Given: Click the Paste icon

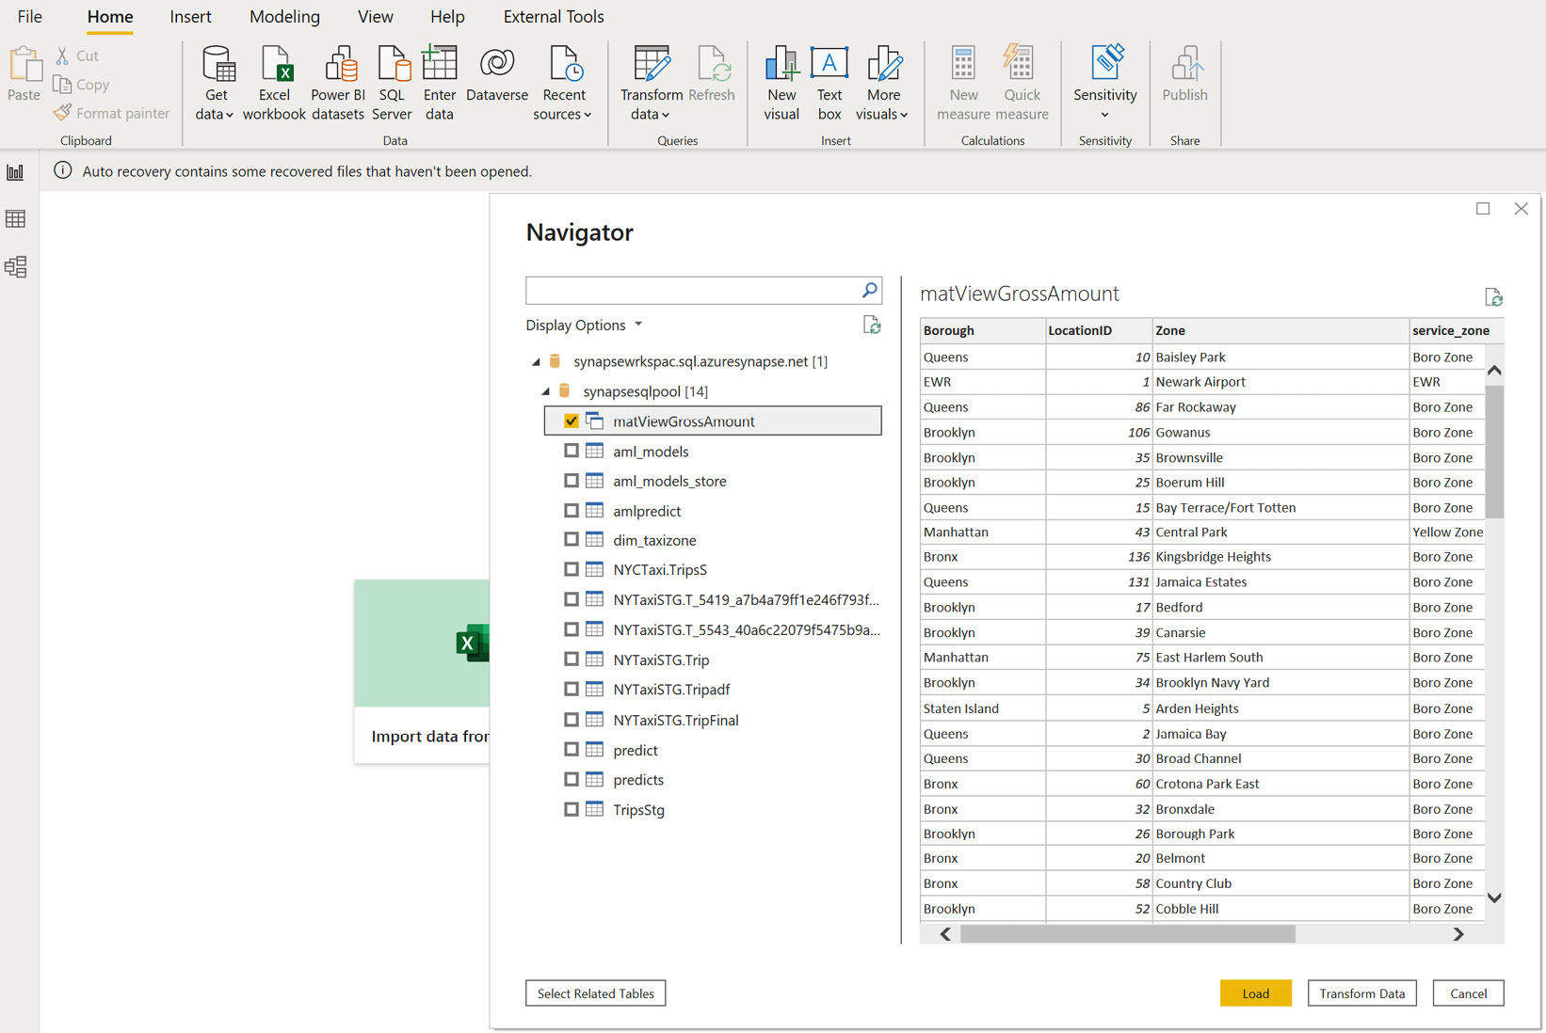Looking at the screenshot, I should [x=24, y=66].
